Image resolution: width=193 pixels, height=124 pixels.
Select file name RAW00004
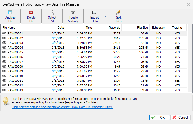15,48
